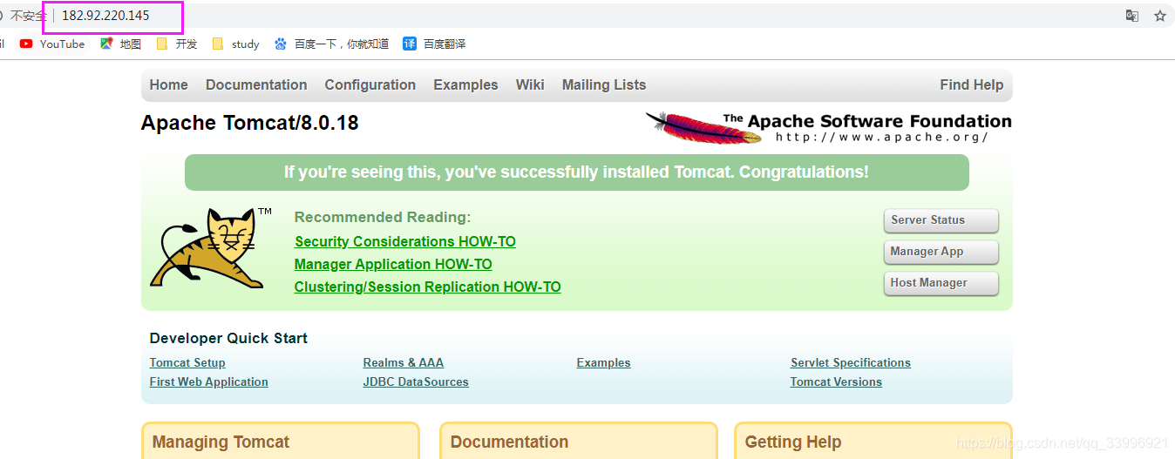
Task: Click the http://www.apache.org/ text
Action: (x=882, y=137)
